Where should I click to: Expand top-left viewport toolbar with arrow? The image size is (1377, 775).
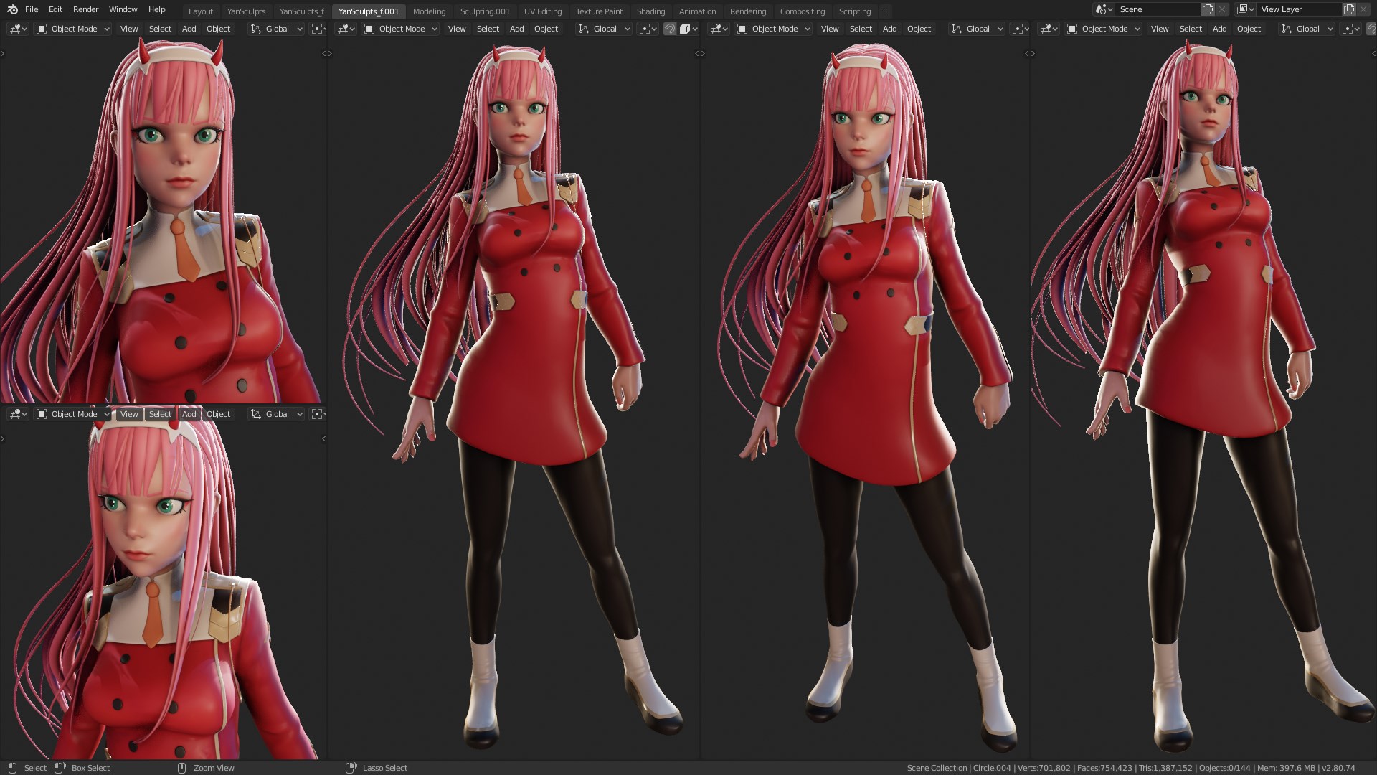3,54
